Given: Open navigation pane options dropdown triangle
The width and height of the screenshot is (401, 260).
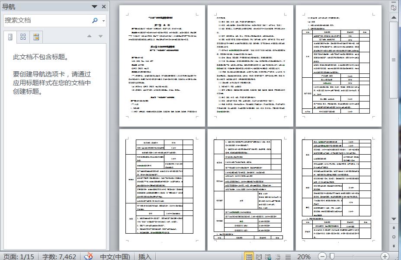Looking at the screenshot, I should click(94, 6).
